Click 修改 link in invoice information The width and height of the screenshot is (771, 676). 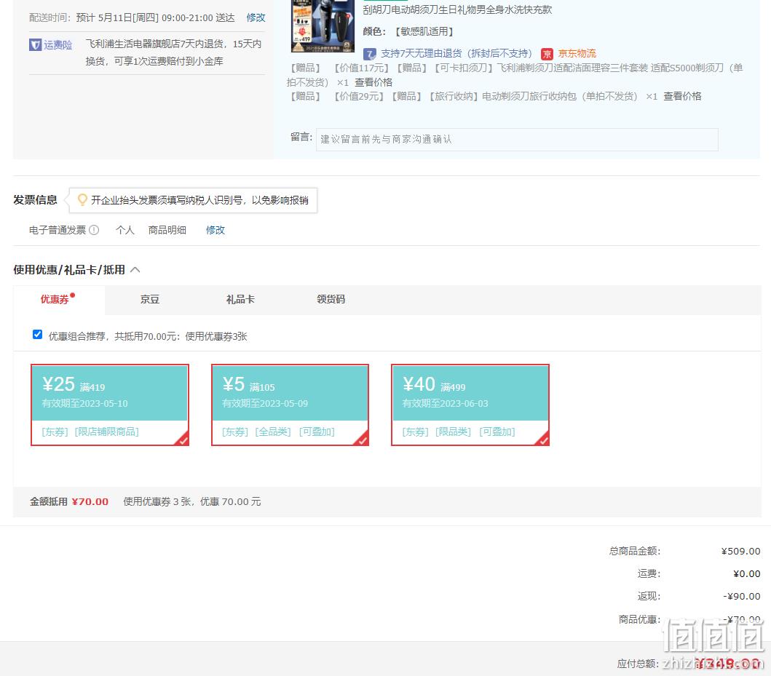pos(216,230)
